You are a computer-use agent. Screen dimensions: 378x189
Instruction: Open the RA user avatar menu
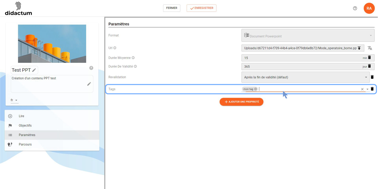[369, 8]
